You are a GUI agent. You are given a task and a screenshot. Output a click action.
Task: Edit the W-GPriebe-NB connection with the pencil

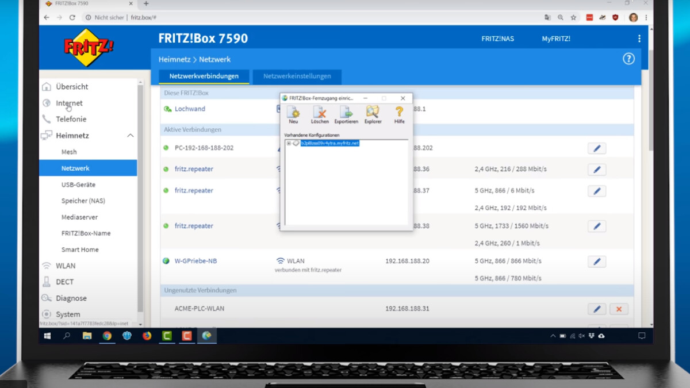point(596,262)
